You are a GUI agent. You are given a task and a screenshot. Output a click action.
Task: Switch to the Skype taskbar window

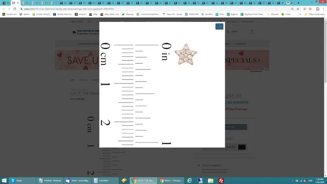coord(22,180)
